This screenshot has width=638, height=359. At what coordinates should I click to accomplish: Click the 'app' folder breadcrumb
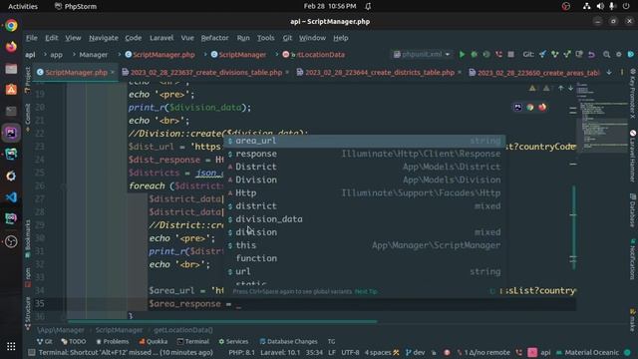56,55
